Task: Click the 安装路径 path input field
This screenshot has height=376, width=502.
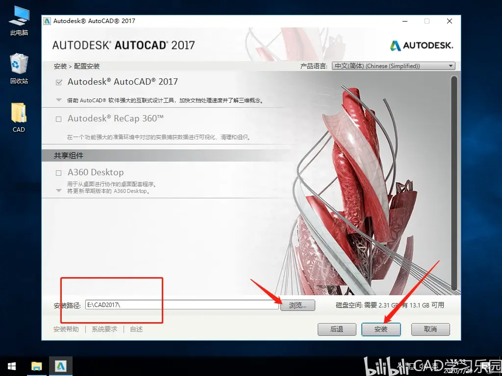Action: (x=182, y=305)
